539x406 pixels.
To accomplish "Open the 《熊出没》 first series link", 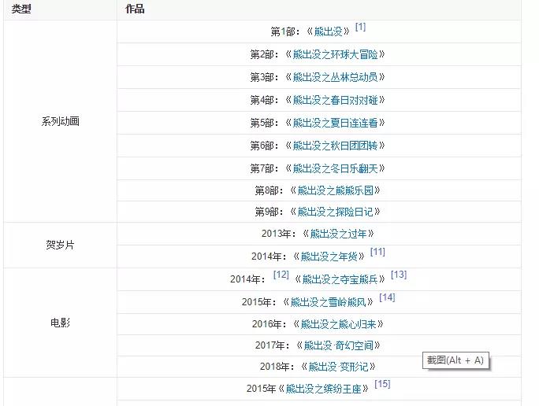I will click(329, 32).
